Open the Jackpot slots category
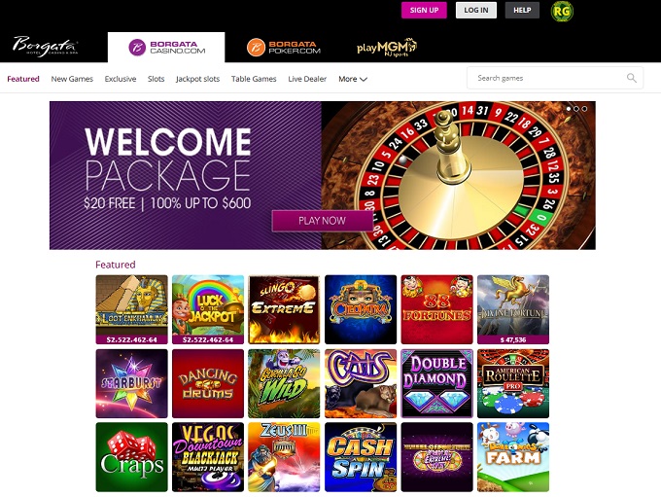 coord(197,79)
